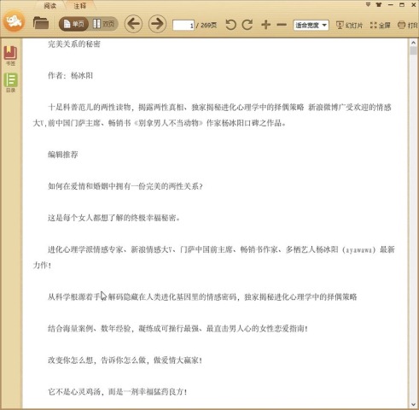
Task: Click the page number input field
Action: point(183,26)
